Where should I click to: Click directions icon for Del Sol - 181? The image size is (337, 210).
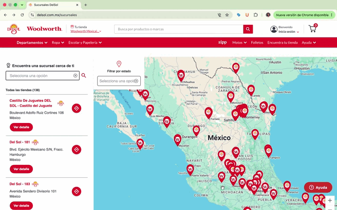click(x=77, y=150)
